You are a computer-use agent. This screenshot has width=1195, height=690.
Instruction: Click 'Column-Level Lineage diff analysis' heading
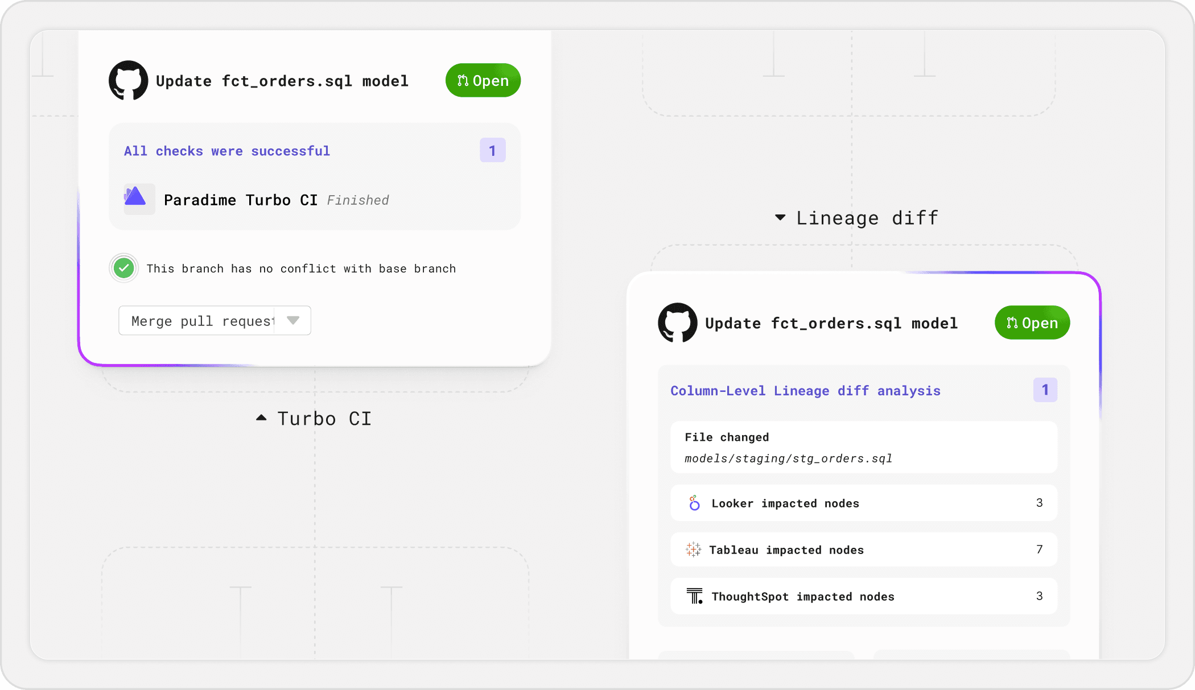pyautogui.click(x=805, y=391)
